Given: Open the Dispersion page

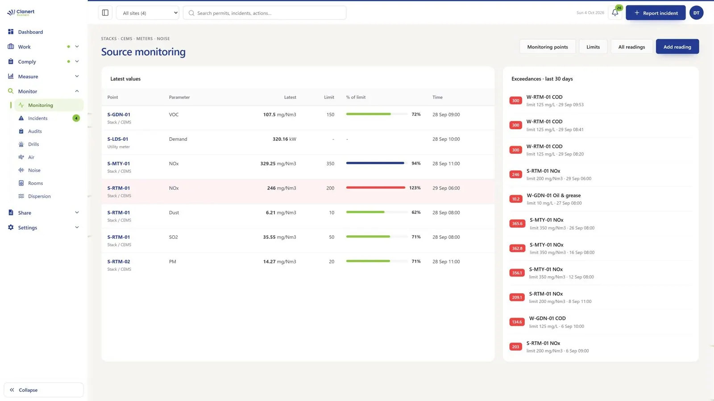Looking at the screenshot, I should (x=39, y=196).
